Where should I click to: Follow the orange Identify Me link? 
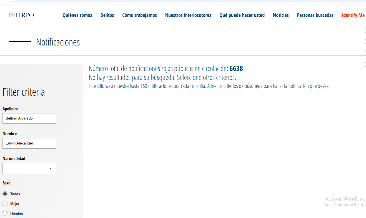(353, 15)
